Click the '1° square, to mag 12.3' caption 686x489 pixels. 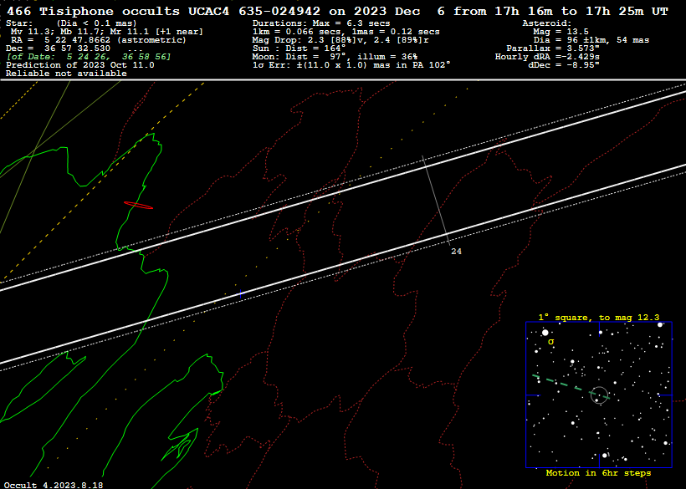click(x=599, y=318)
